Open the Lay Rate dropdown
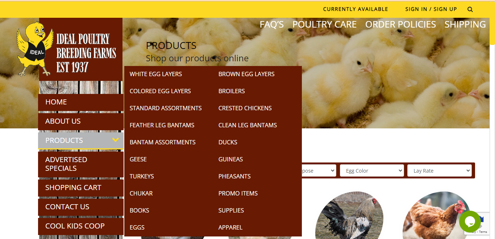The image size is (495, 239). [x=440, y=170]
